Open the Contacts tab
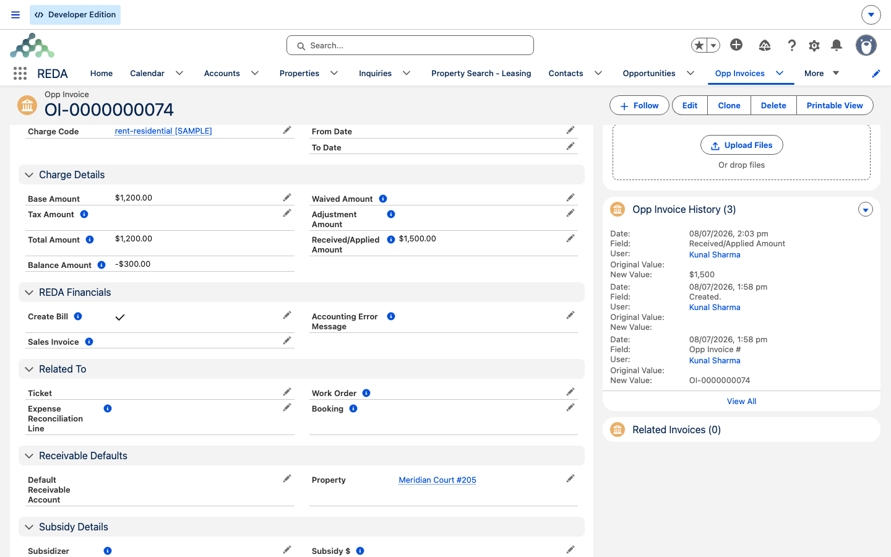 (566, 73)
